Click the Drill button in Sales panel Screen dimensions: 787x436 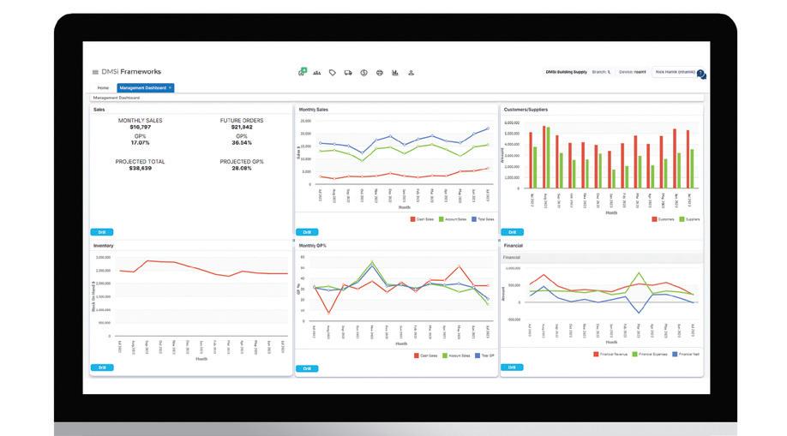[102, 232]
